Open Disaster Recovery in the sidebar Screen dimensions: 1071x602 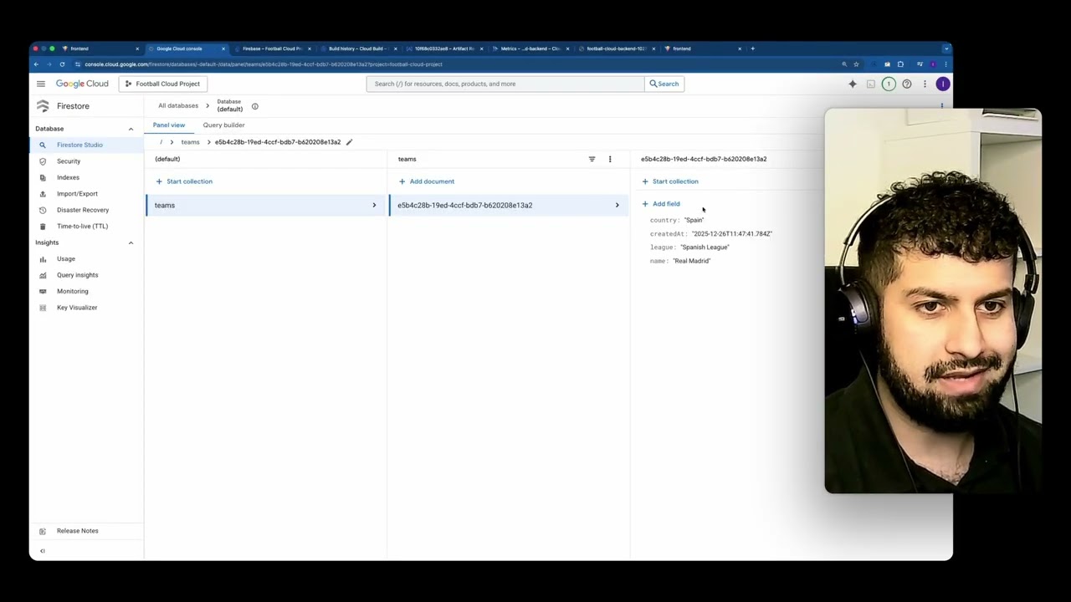coord(86,210)
